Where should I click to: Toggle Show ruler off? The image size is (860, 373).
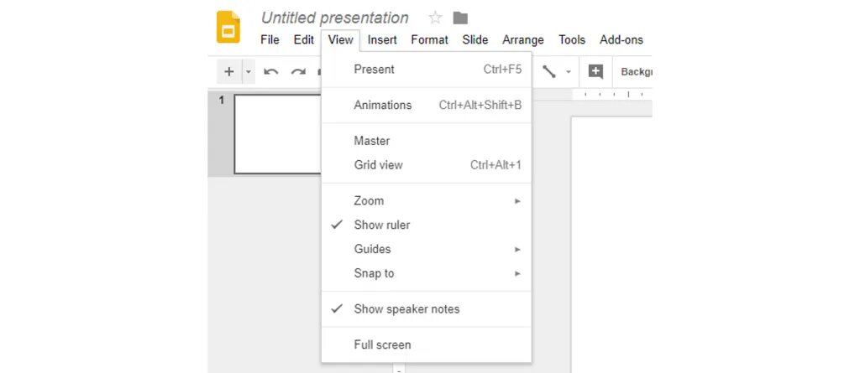[382, 225]
